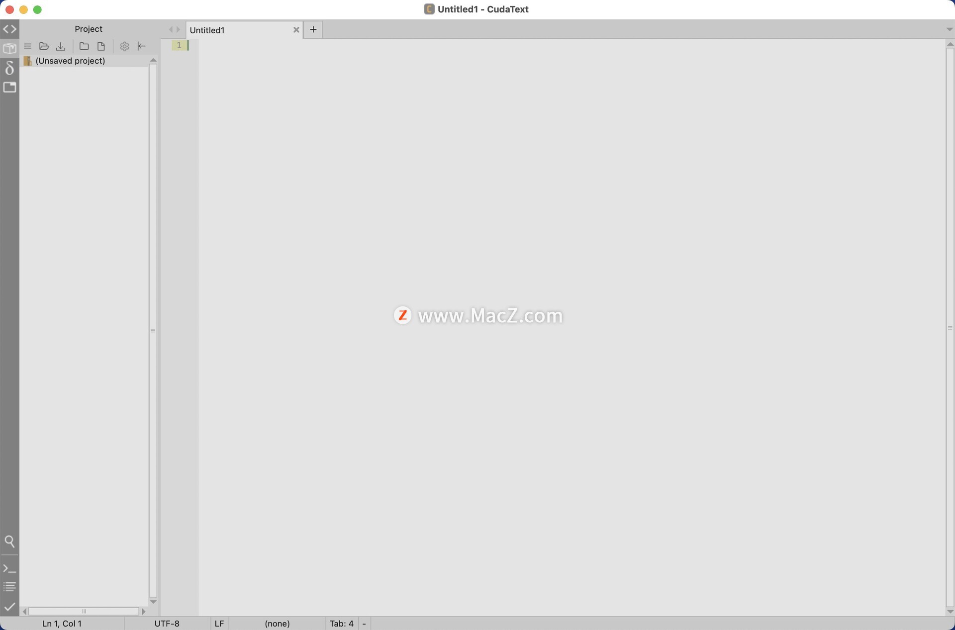955x630 pixels.
Task: Show the Tabs list sidebar panel
Action: pos(9,88)
